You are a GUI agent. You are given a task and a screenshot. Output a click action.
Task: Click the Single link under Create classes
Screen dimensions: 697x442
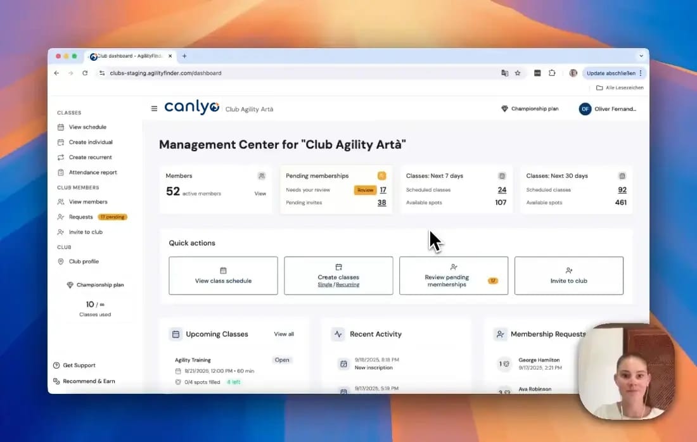click(x=325, y=285)
